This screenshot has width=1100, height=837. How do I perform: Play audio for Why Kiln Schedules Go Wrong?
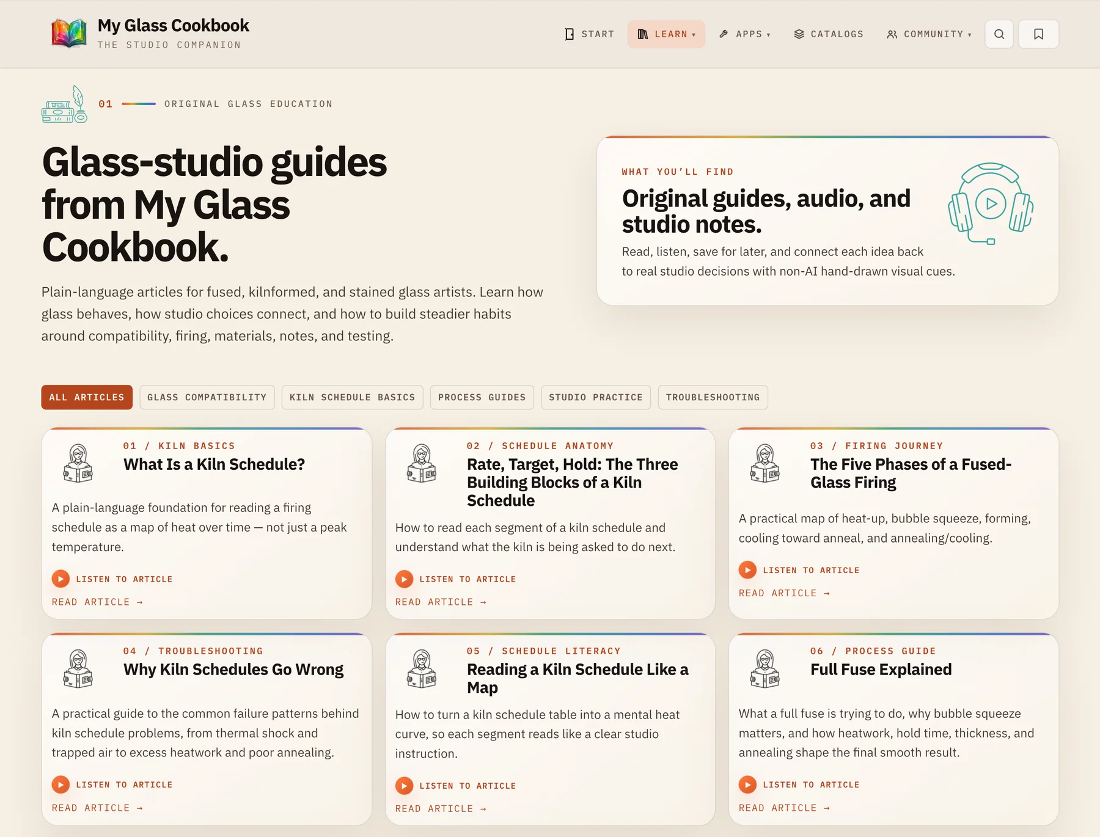click(x=61, y=784)
